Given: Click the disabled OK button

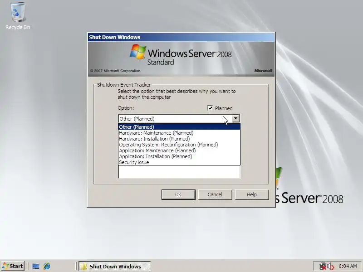Looking at the screenshot, I should coord(178,194).
